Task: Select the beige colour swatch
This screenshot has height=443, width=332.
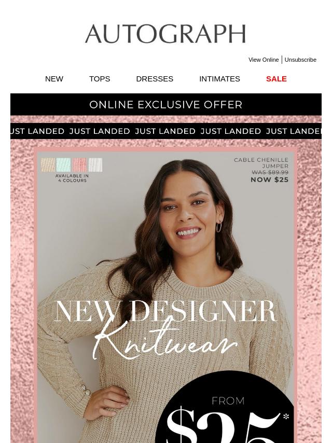Action: [48, 165]
